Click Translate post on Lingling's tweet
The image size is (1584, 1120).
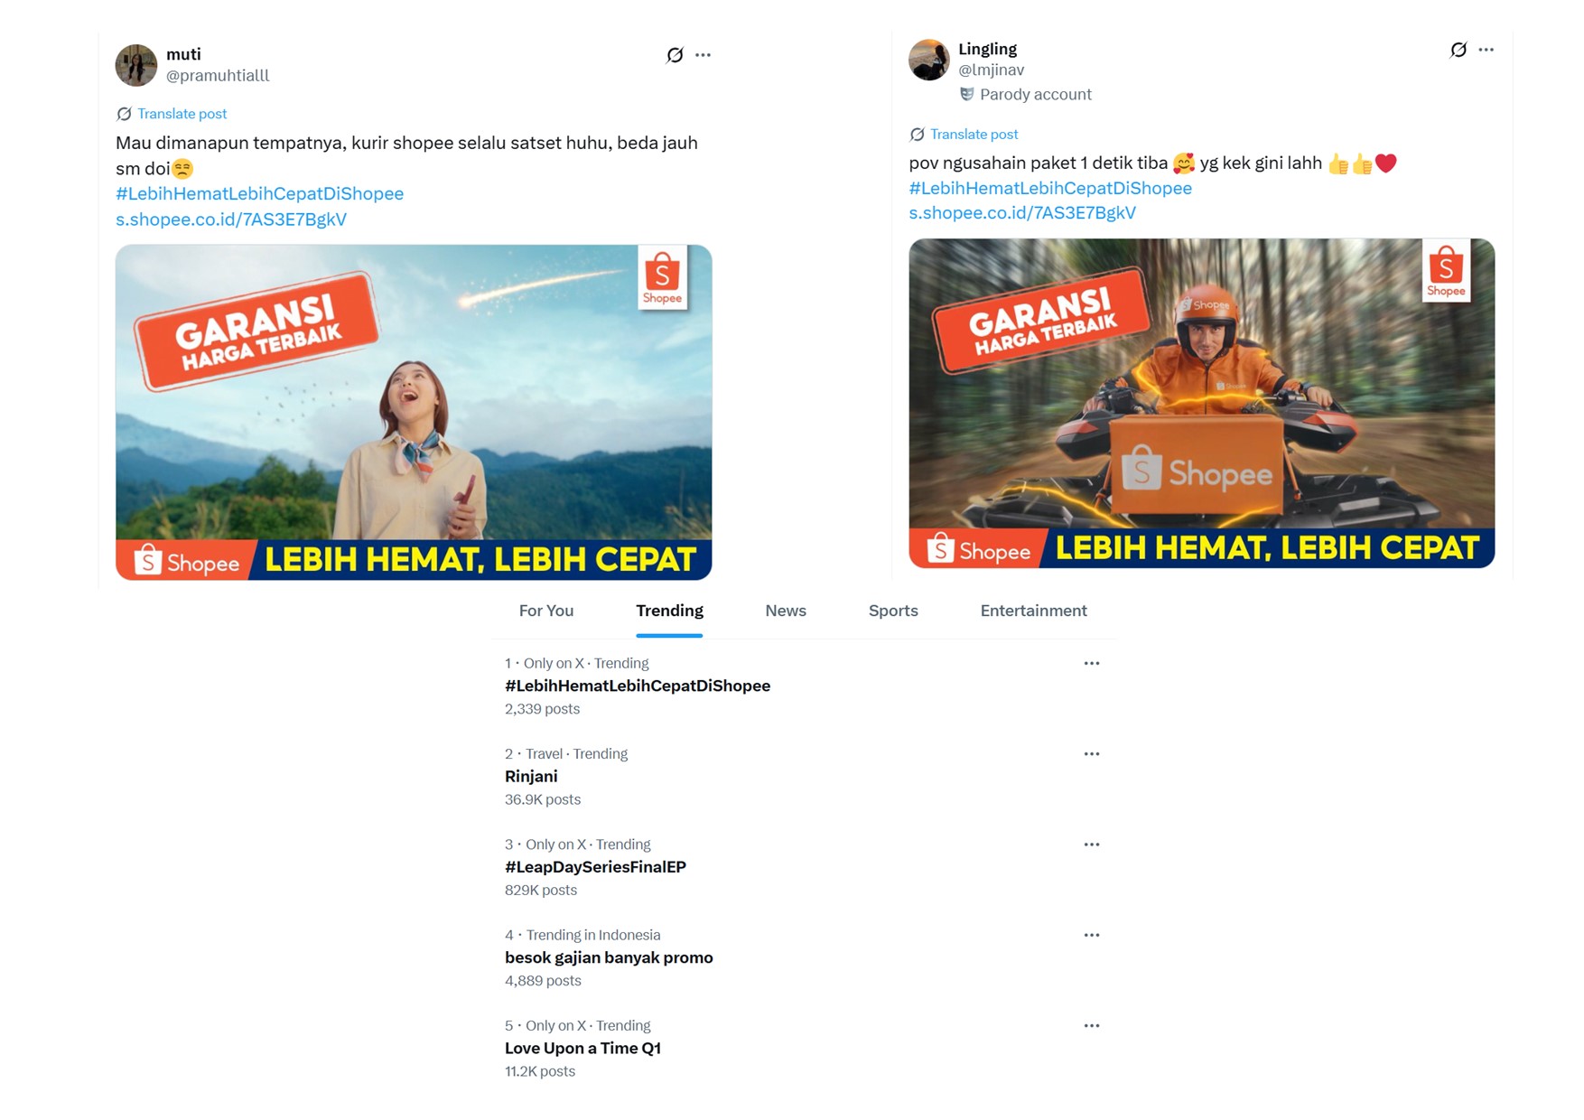(974, 135)
